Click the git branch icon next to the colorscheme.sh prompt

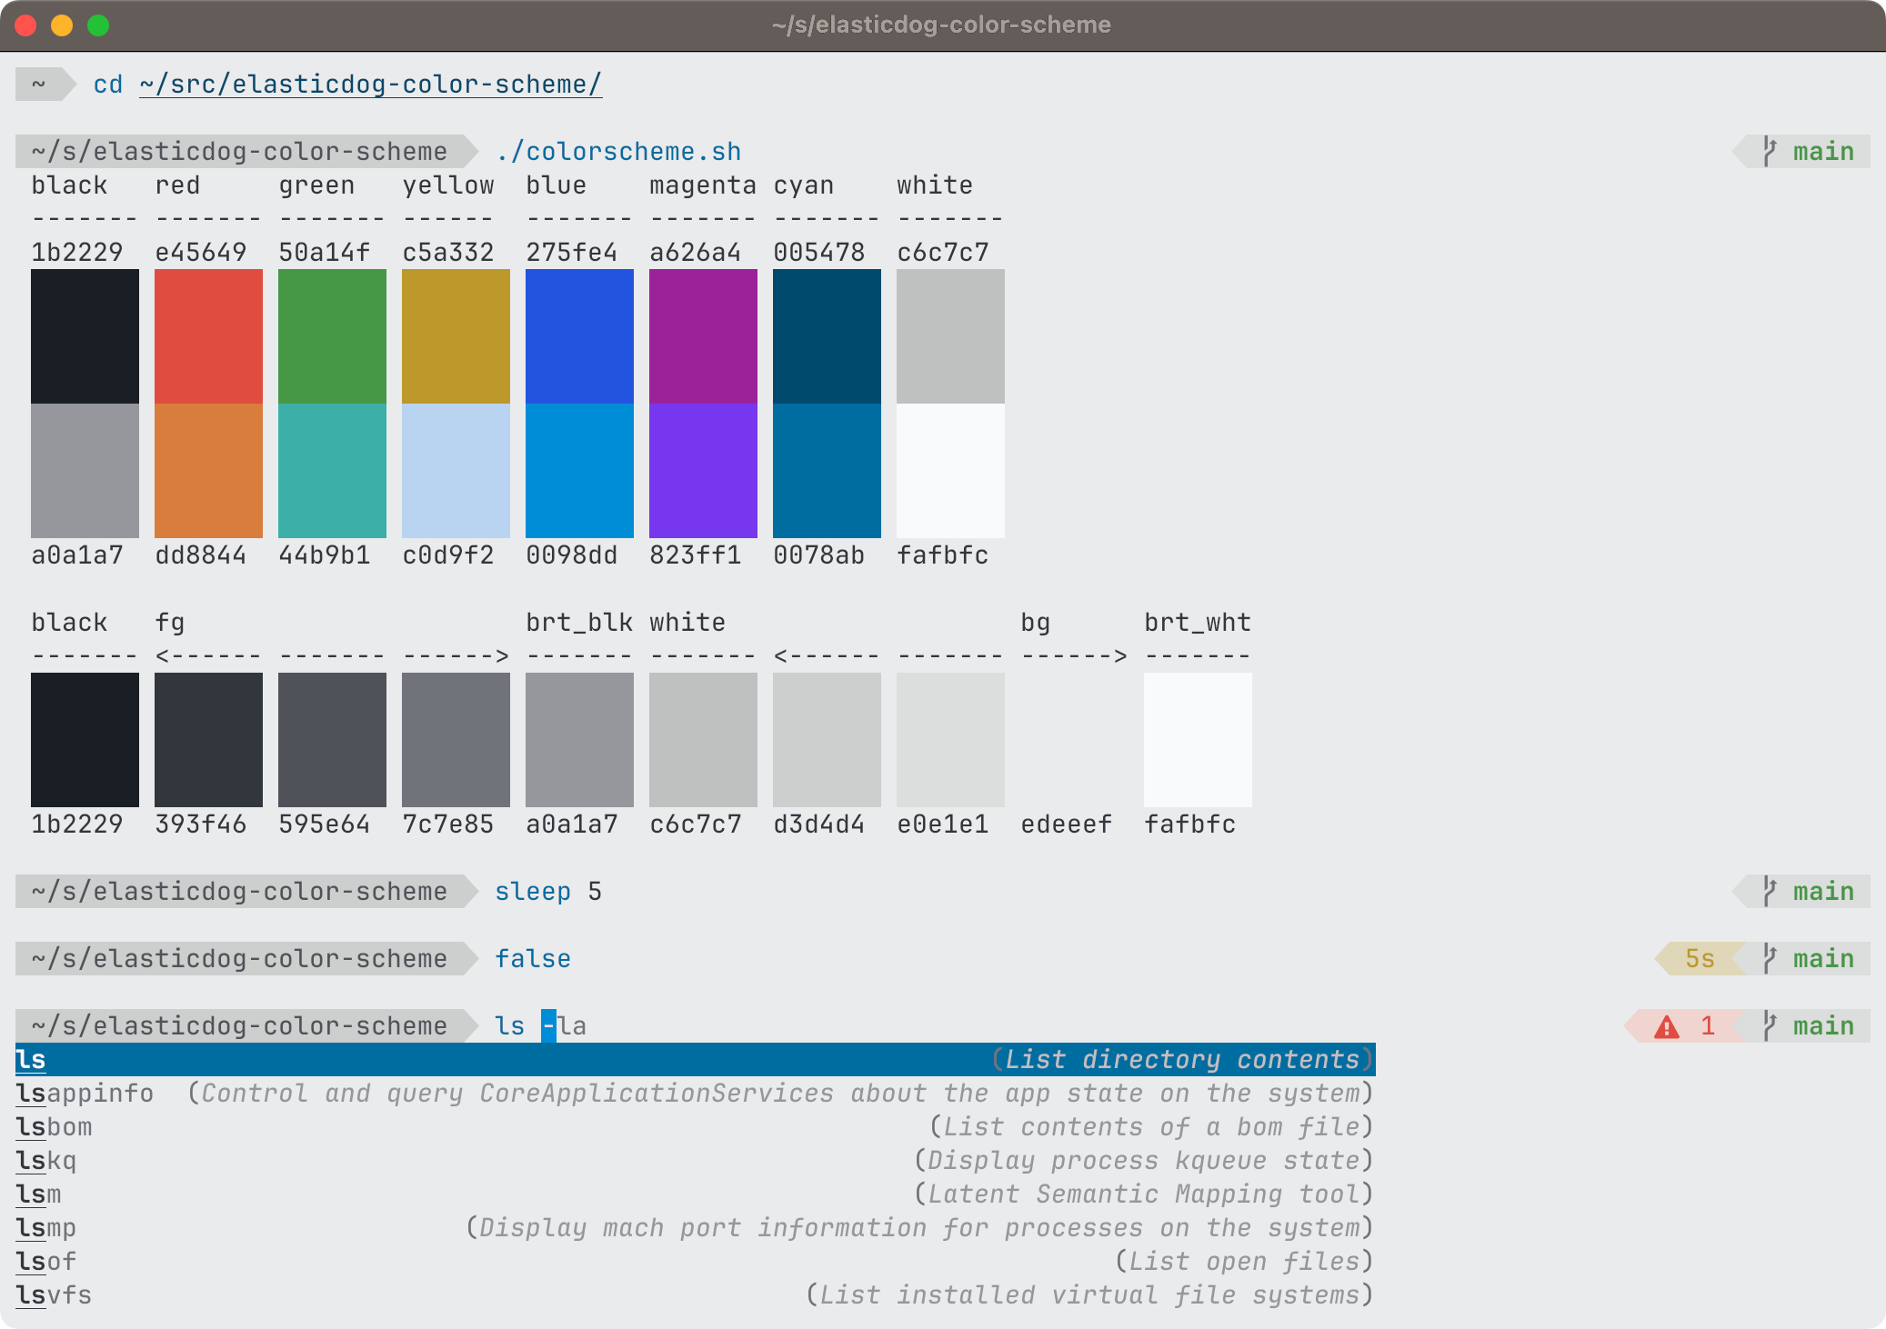point(1769,151)
